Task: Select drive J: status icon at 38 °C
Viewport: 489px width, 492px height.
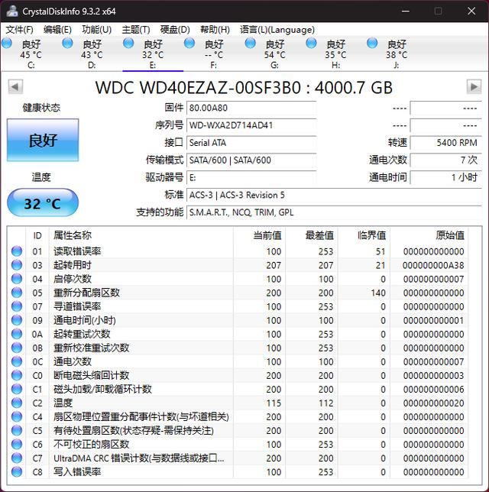Action: [x=373, y=44]
